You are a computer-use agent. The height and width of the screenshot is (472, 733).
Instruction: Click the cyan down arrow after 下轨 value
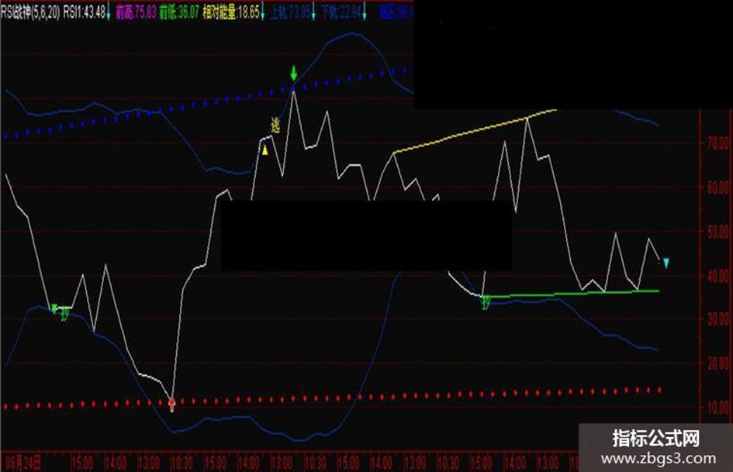click(x=365, y=12)
